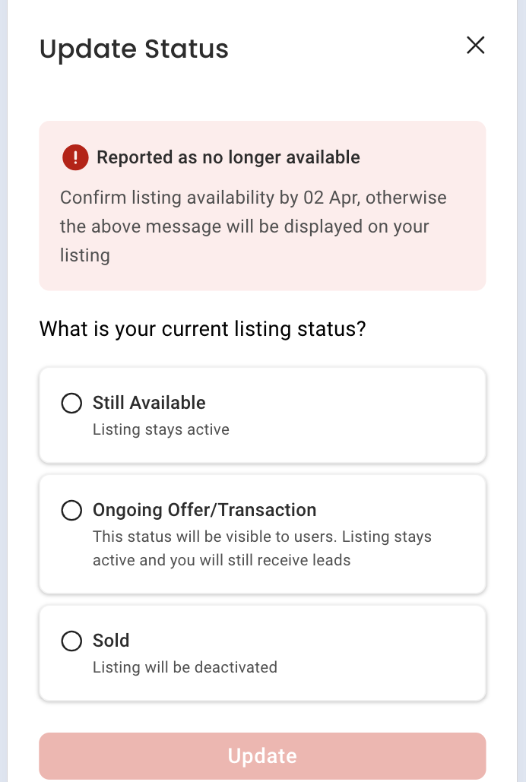
Task: Click the 'Ongoing Offer/Transaction' option label
Action: [204, 510]
